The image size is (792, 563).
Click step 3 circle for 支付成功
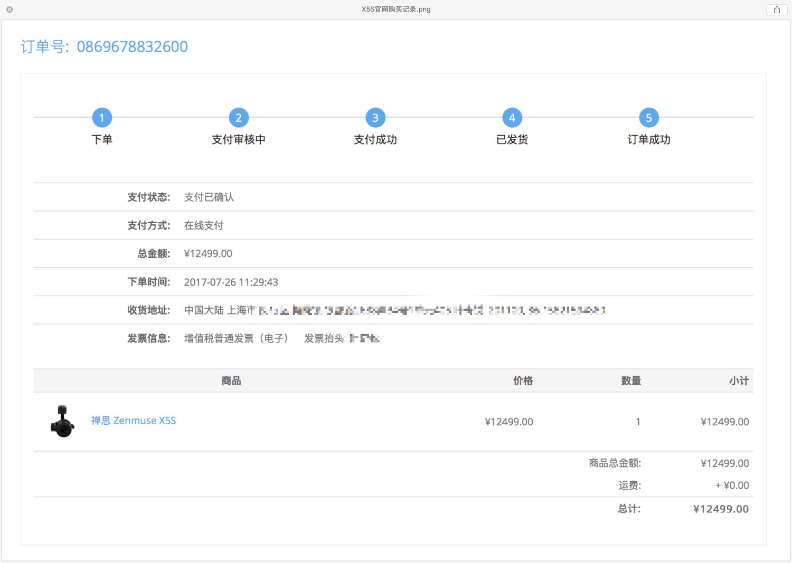click(x=375, y=118)
